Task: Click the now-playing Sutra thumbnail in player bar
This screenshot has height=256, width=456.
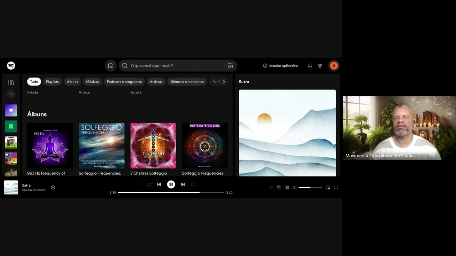Action: (x=11, y=187)
